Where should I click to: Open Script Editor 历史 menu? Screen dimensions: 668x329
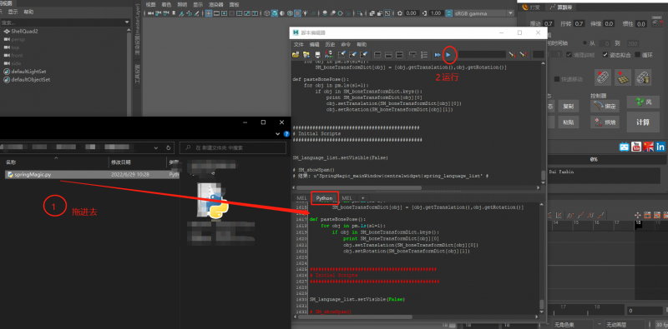click(x=330, y=44)
